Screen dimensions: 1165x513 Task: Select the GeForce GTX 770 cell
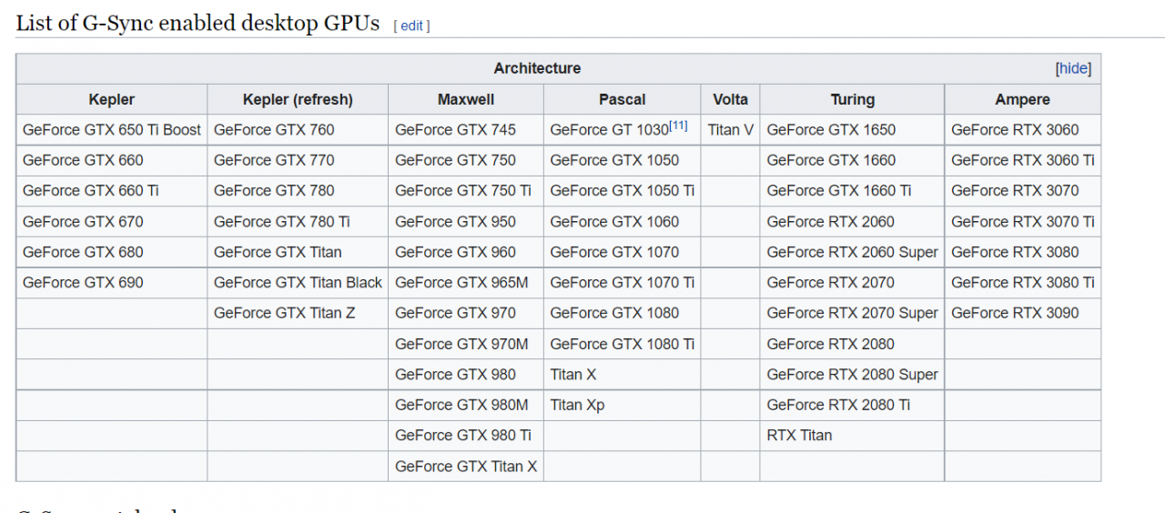click(x=298, y=160)
